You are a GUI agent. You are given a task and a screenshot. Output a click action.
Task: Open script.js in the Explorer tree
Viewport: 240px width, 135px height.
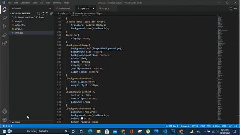tap(18, 29)
